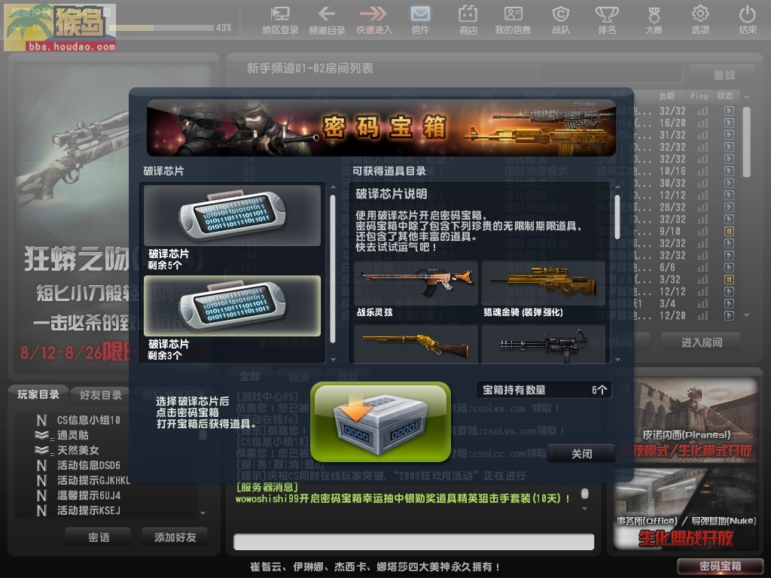Switch to the 玩家目录 tab

[x=38, y=394]
